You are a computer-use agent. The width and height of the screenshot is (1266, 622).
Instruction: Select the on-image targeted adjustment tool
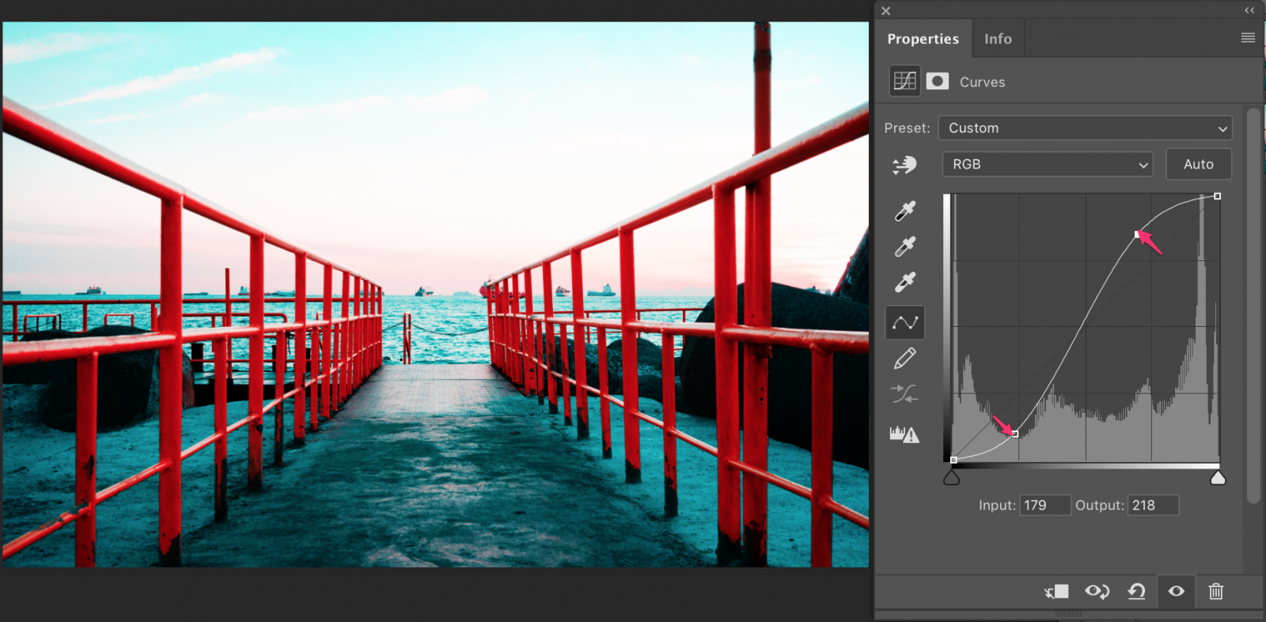click(904, 165)
